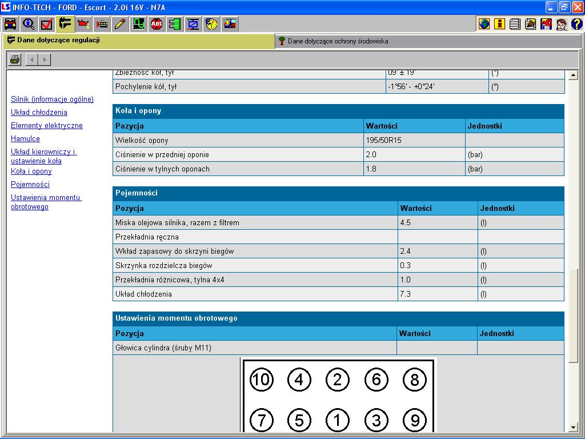Go to Silnik (informacje ogólne) link
The height and width of the screenshot is (439, 585).
pos(52,99)
